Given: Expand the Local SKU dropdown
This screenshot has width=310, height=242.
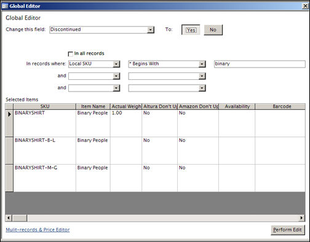Looking at the screenshot, I should pos(116,64).
